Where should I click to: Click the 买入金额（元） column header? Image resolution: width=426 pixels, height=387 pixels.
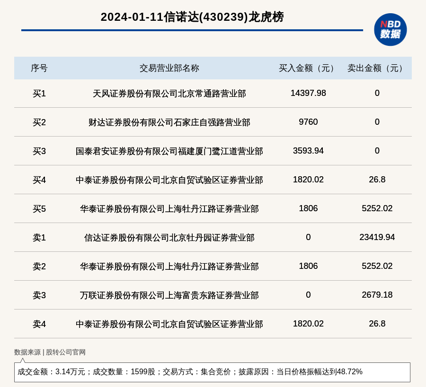[308, 68]
